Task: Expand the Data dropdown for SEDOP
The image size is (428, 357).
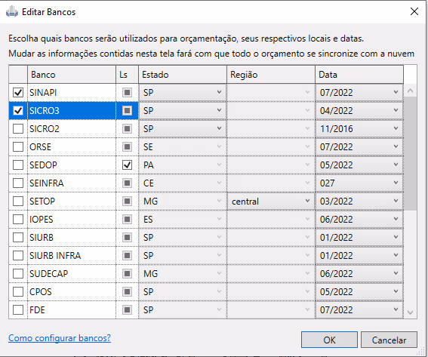Action: point(359,165)
